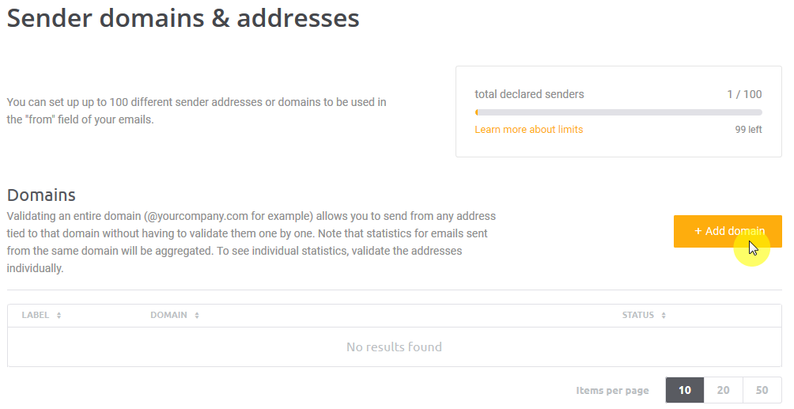Sort table by LABEL header text
This screenshot has width=794, height=409.
(x=36, y=315)
